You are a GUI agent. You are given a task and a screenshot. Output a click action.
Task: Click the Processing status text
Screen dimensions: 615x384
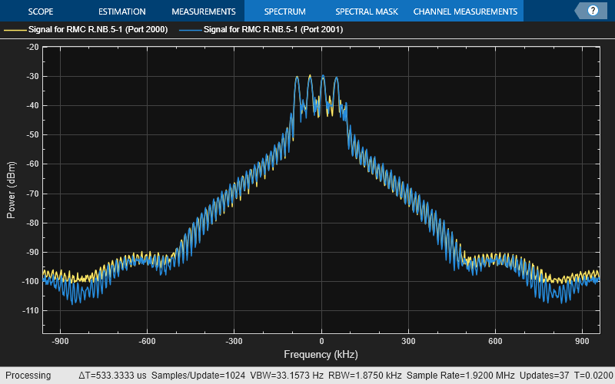28,376
